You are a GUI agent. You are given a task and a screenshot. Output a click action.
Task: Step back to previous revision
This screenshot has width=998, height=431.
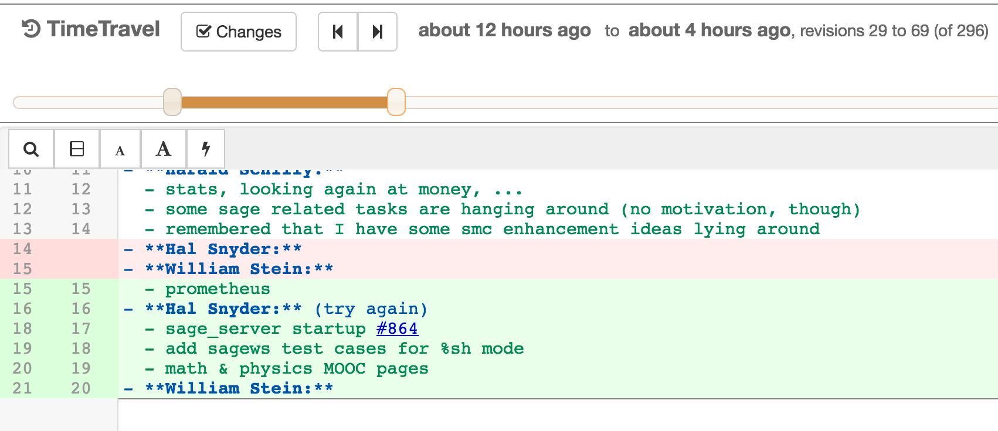click(338, 32)
